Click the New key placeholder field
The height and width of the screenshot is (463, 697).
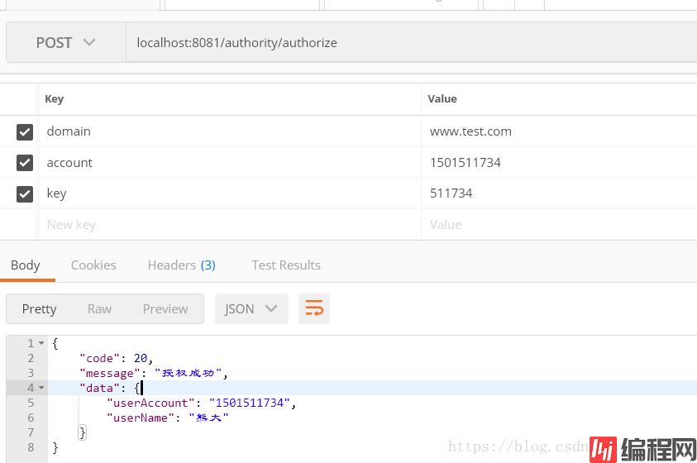pos(71,224)
